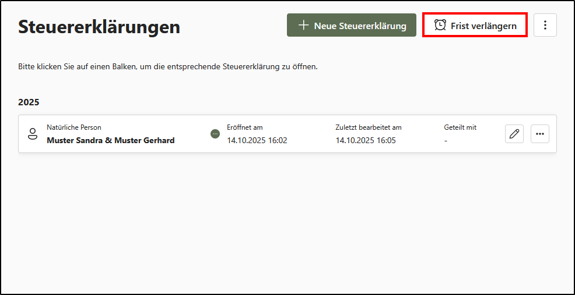Image resolution: width=575 pixels, height=295 pixels.
Task: Click the green status dot before Eröffnet am
Action: click(x=215, y=134)
